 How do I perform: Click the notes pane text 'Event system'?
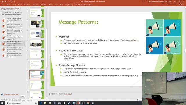53,94
